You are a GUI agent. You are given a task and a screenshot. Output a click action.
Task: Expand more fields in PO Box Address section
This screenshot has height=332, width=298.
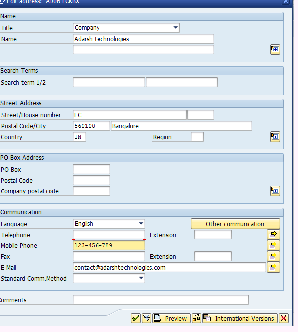(275, 191)
